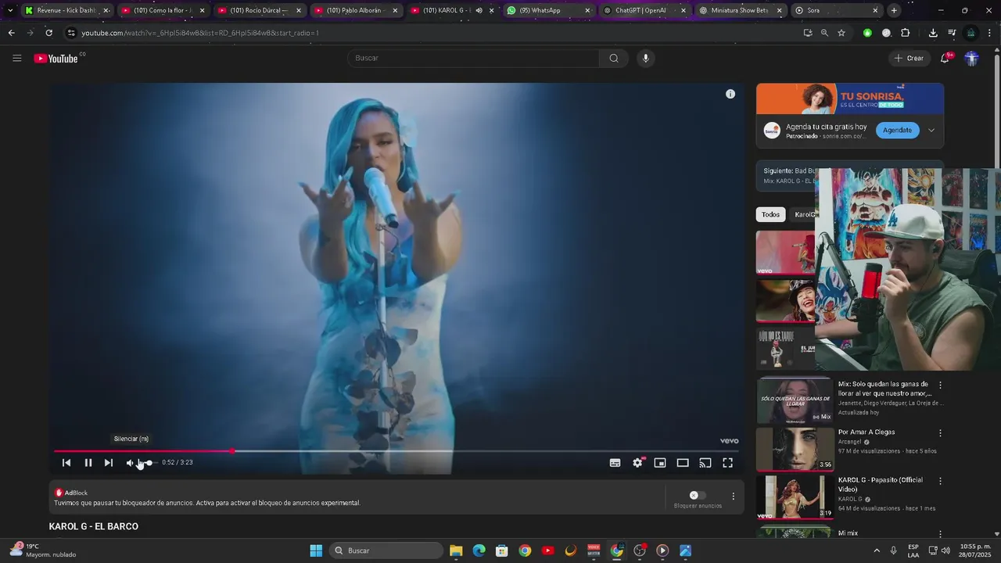The width and height of the screenshot is (1001, 563).
Task: Click the KAROL G - EL BARCO title
Action: [94, 526]
